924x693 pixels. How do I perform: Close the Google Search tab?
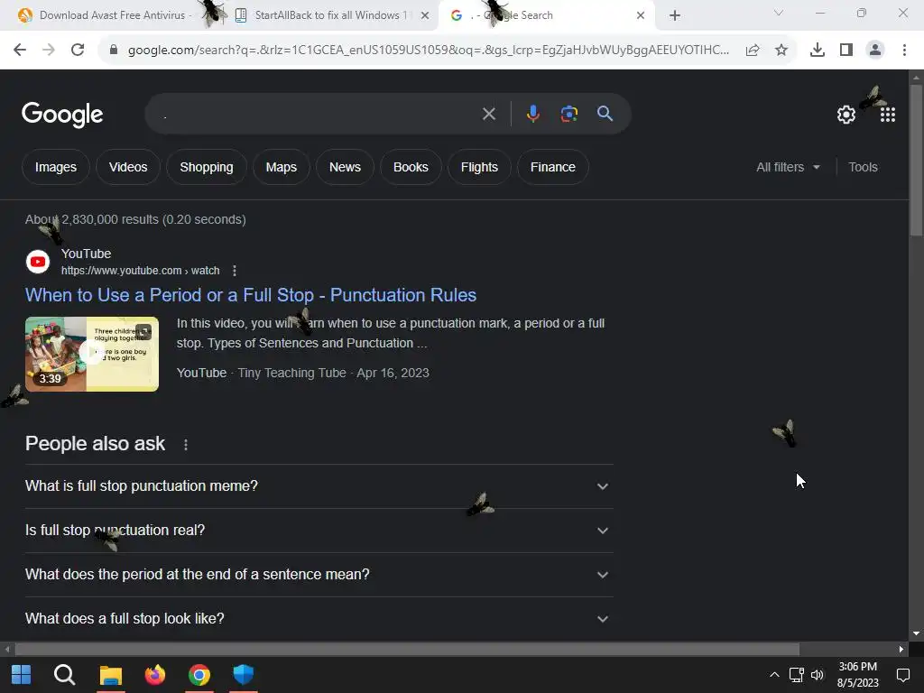coord(641,15)
